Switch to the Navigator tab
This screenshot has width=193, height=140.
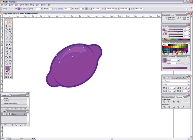coord(166,15)
